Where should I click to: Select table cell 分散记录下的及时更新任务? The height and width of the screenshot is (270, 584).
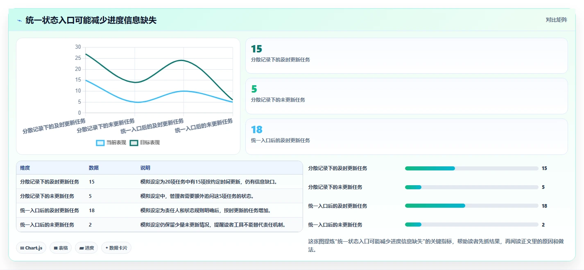point(50,182)
